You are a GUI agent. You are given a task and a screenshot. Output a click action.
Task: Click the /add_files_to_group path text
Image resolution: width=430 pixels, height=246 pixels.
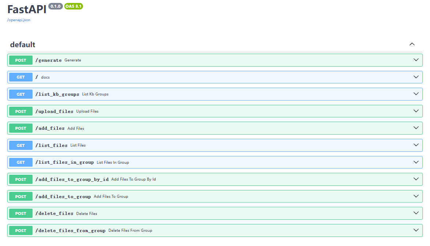(63, 196)
